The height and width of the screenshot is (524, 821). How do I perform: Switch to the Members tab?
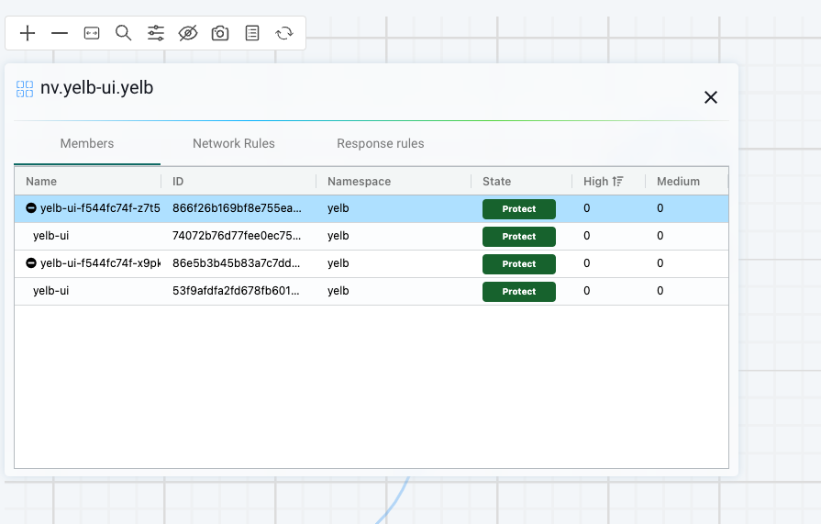[87, 143]
